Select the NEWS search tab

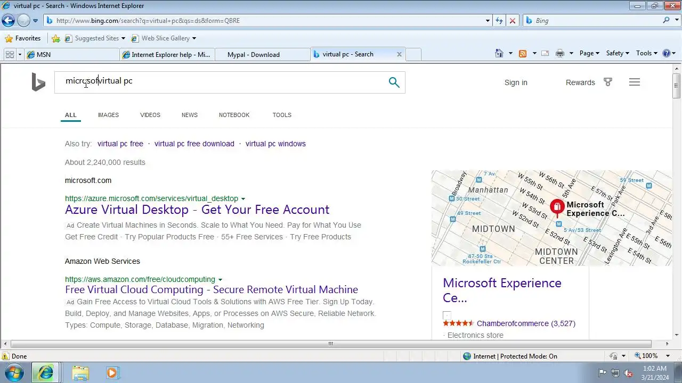click(190, 115)
